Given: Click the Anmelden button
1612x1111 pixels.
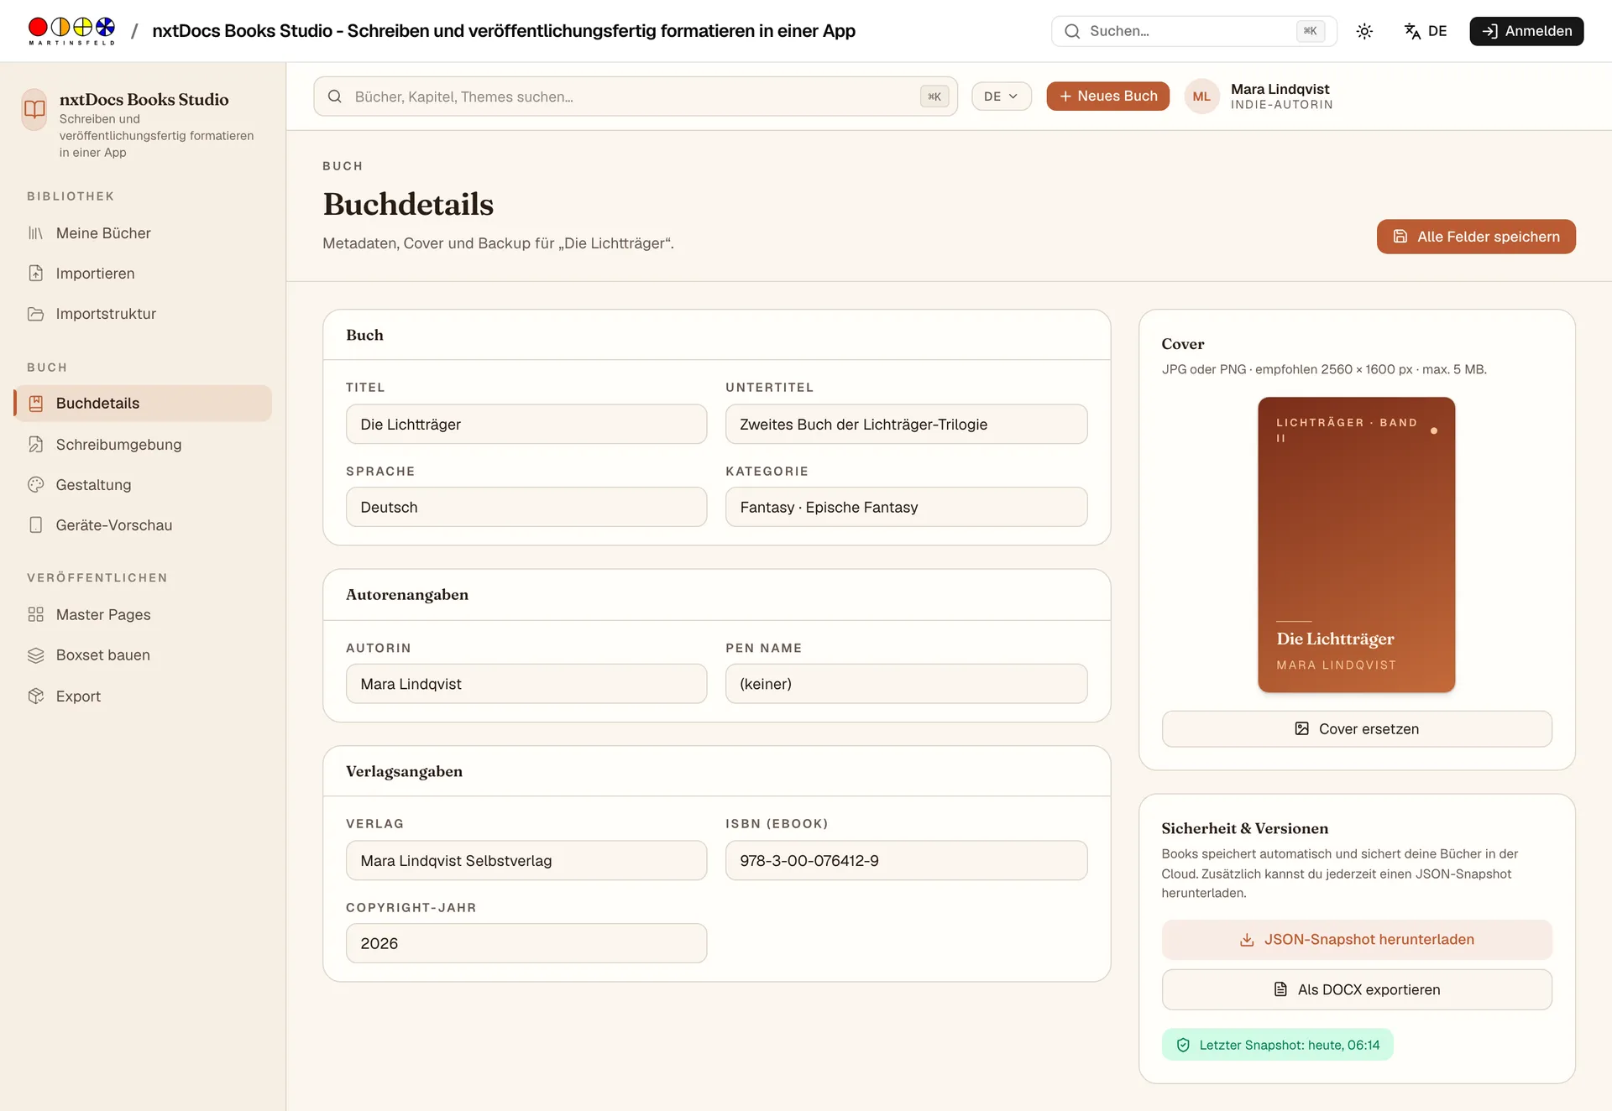Looking at the screenshot, I should [x=1526, y=31].
